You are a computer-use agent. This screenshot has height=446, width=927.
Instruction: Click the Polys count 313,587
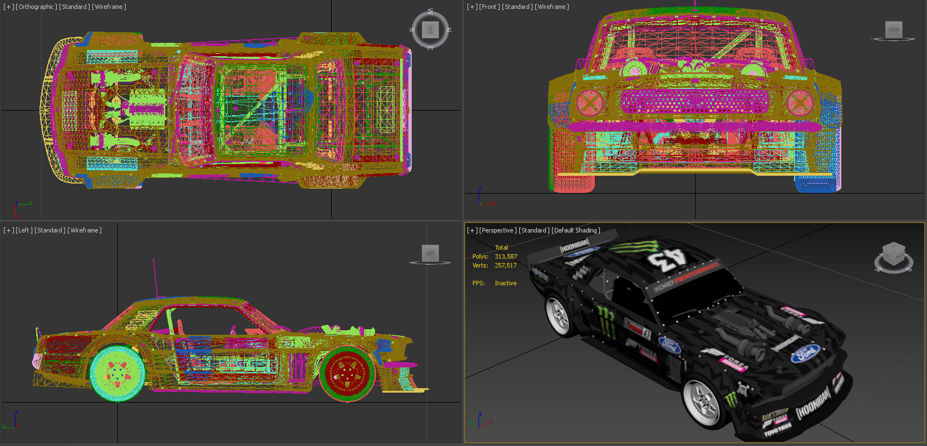click(506, 256)
